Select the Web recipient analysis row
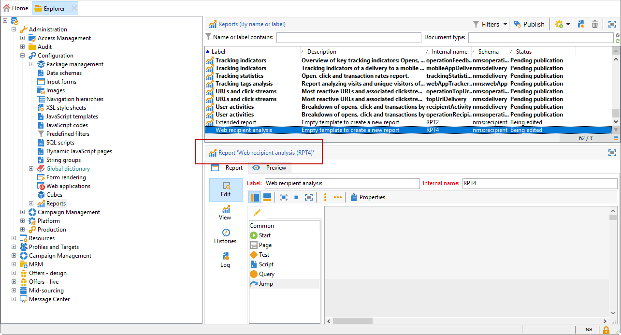This screenshot has height=335, width=621. (408, 130)
